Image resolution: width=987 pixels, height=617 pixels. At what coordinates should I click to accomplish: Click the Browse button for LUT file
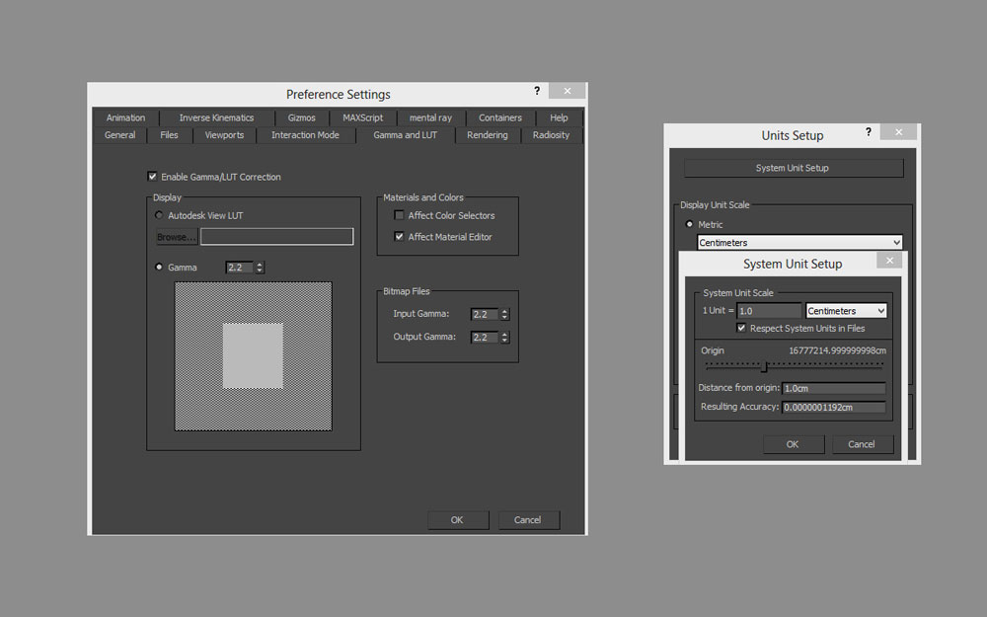[x=177, y=237]
